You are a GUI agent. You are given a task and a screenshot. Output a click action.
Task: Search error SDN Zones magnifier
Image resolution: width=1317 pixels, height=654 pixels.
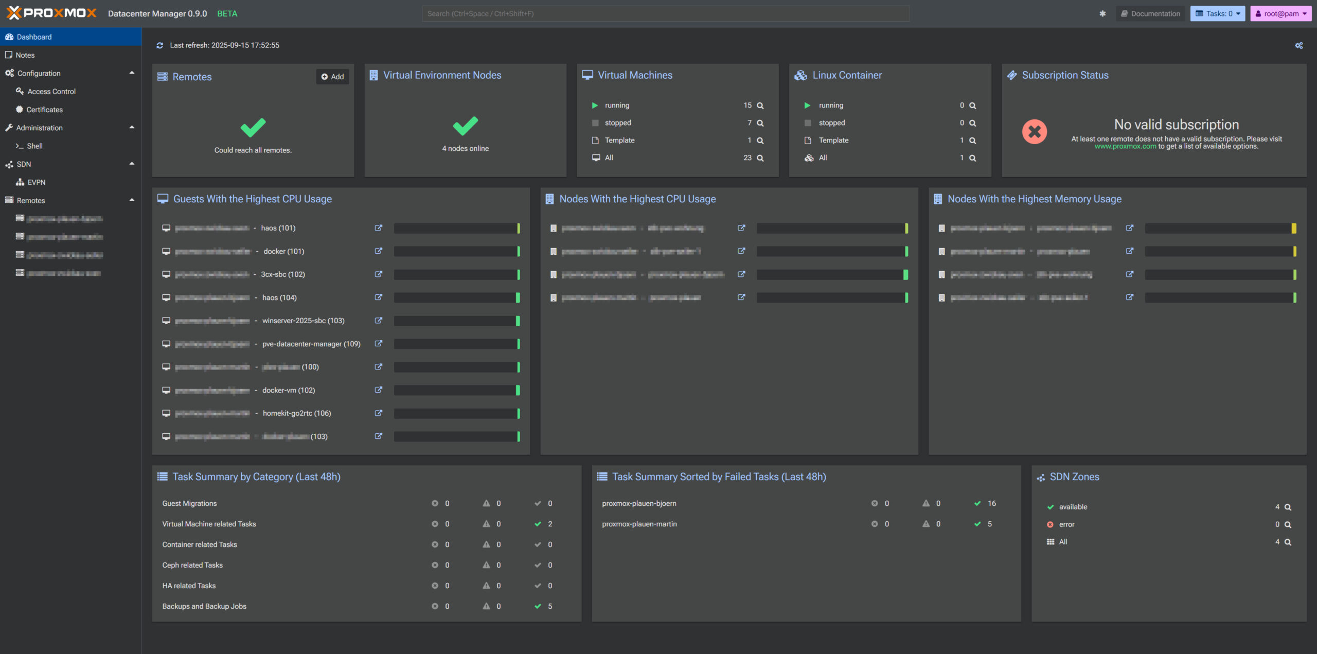(x=1288, y=525)
